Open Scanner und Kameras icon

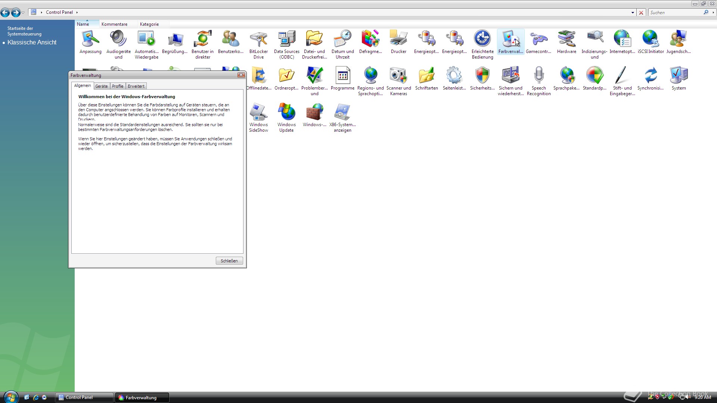pos(398,81)
